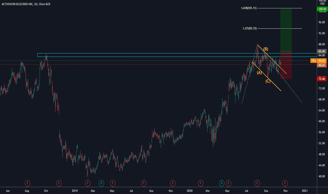The width and height of the screenshot is (328, 194).
Task: Select the red stop-loss zone of long position
Action: (286, 65)
